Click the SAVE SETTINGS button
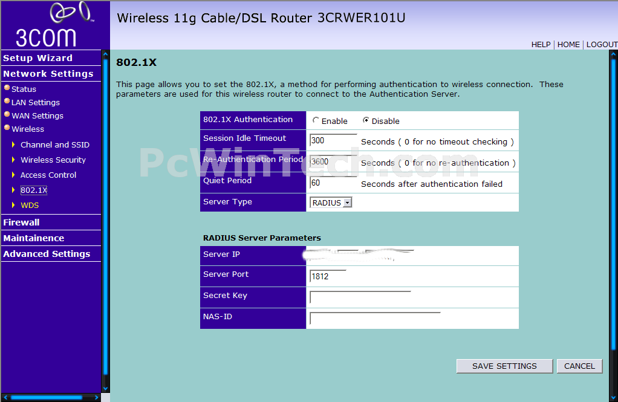 pos(504,366)
